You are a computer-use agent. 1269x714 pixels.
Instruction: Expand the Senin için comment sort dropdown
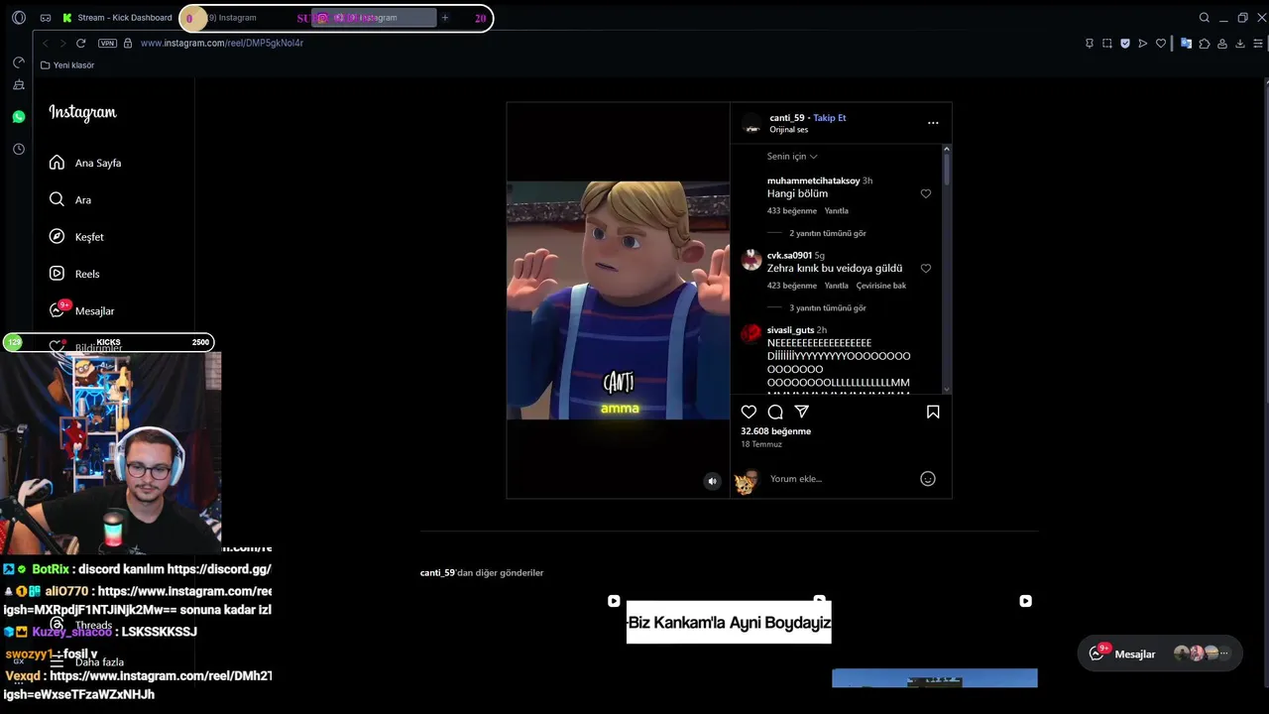(792, 157)
